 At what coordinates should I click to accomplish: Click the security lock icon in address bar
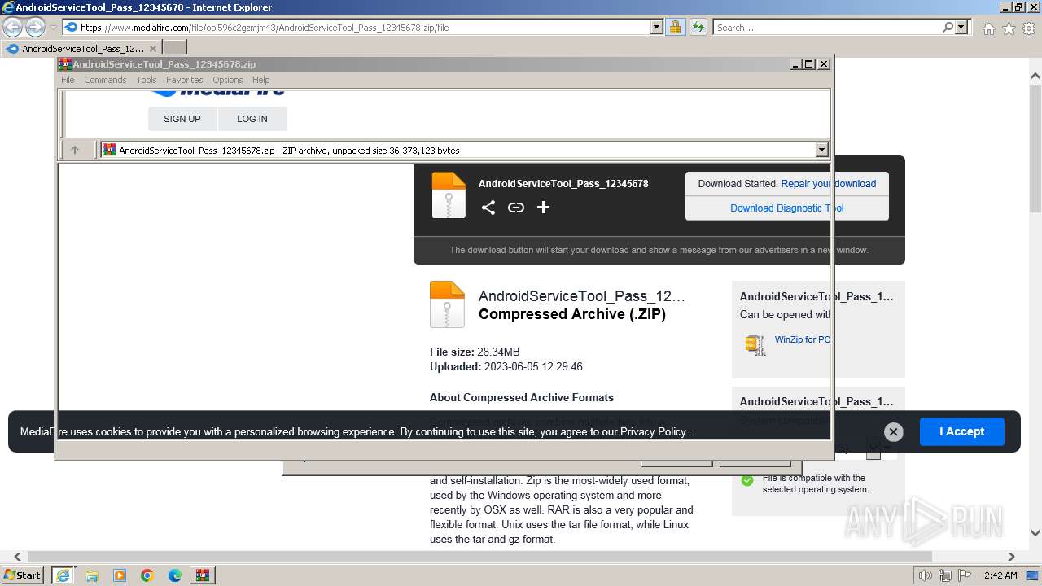click(x=675, y=27)
